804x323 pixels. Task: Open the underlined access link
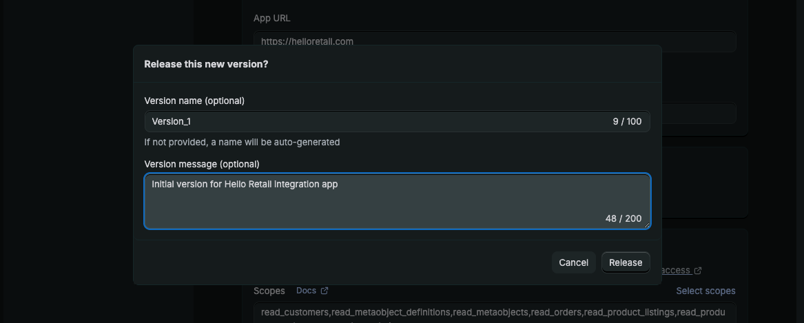point(675,271)
